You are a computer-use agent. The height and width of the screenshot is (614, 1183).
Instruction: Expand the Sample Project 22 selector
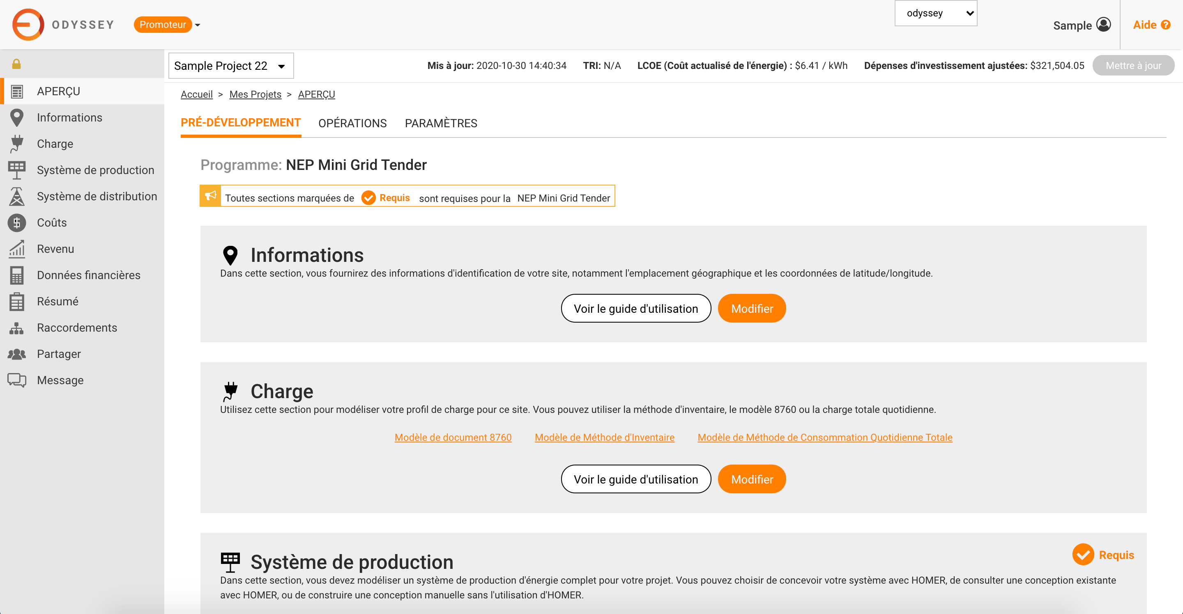[x=230, y=66]
